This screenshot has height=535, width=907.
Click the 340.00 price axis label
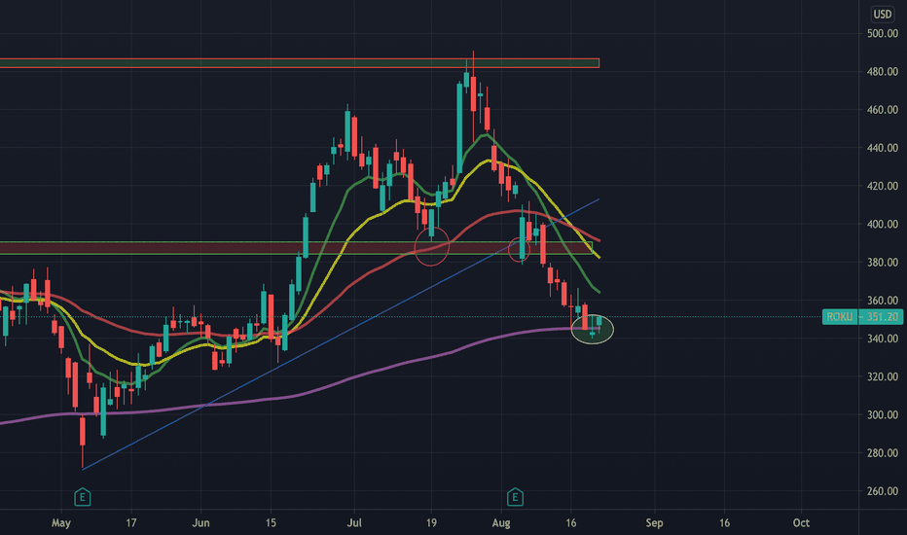click(x=882, y=339)
